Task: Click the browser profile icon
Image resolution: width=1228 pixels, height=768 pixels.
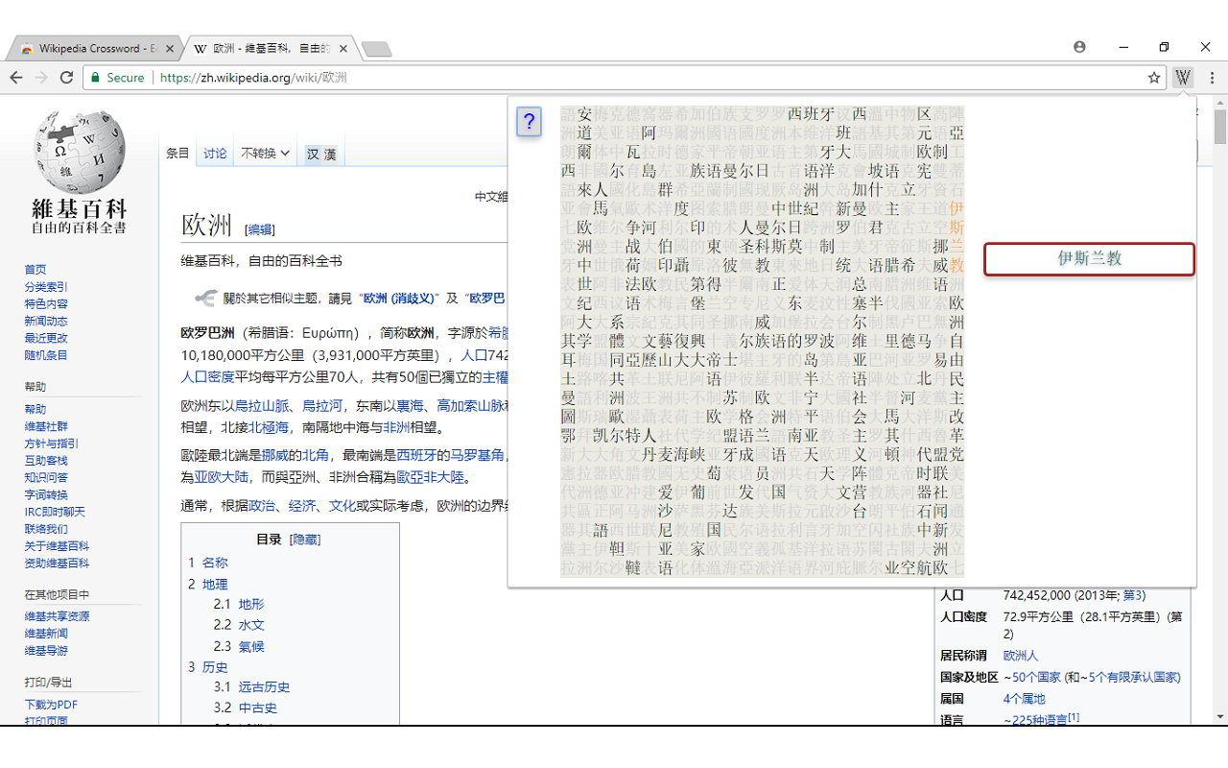Action: [x=1079, y=46]
